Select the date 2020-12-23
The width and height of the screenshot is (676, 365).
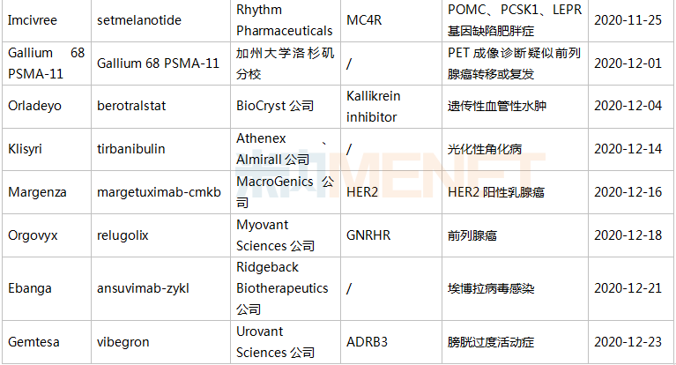click(628, 342)
